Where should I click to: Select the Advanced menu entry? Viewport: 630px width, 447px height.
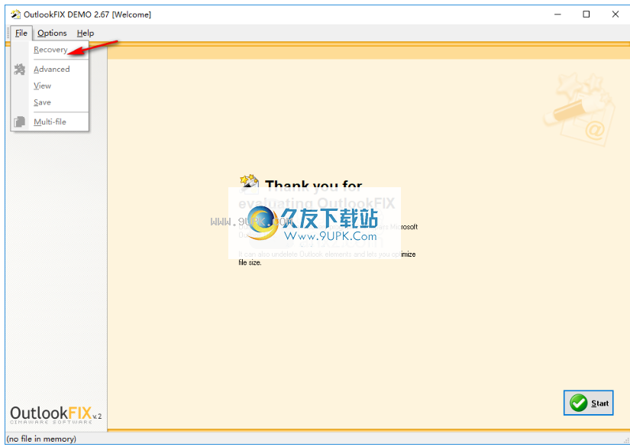51,69
